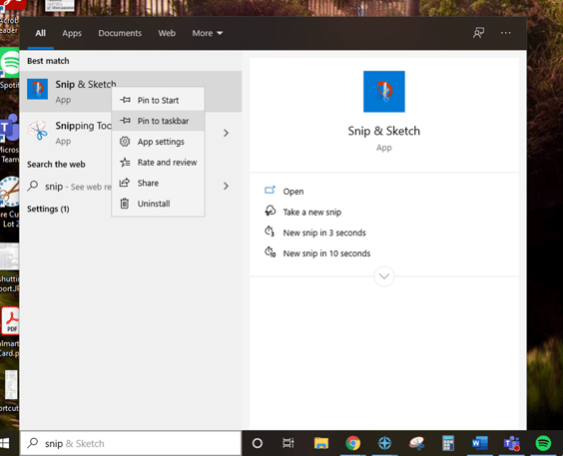Click the star icon beside Rate and review
The height and width of the screenshot is (456, 563).
click(125, 163)
